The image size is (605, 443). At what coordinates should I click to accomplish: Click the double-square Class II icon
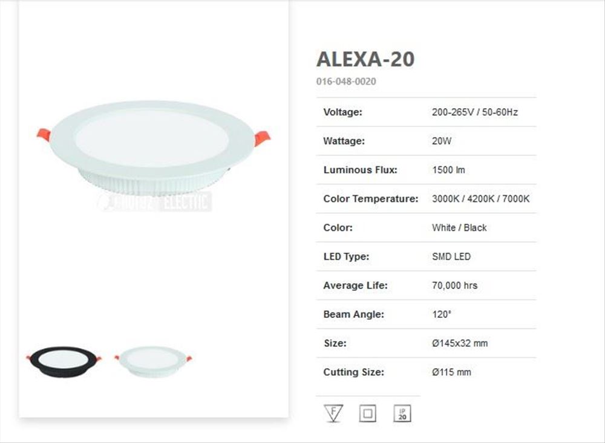click(x=367, y=413)
